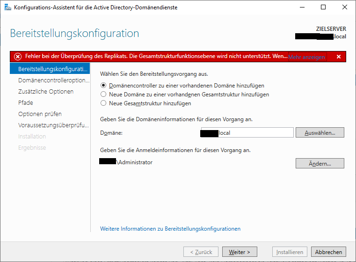Click the 'Installieren' button
Screen dimensions: 356x262
290,252
